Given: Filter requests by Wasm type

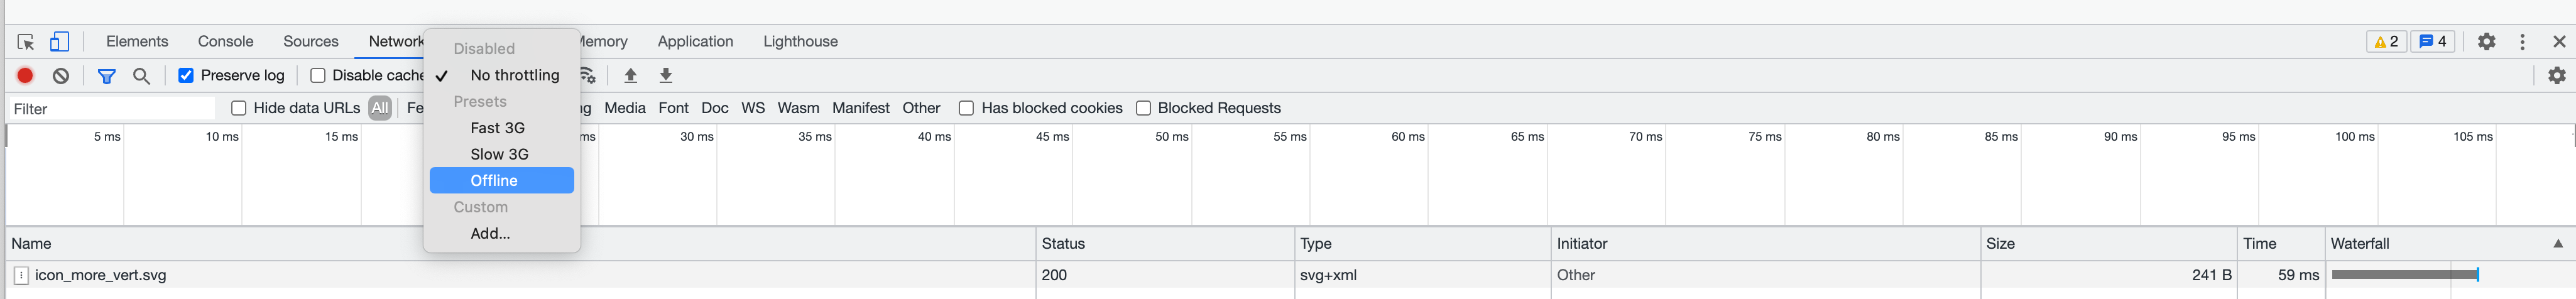Looking at the screenshot, I should coord(798,108).
